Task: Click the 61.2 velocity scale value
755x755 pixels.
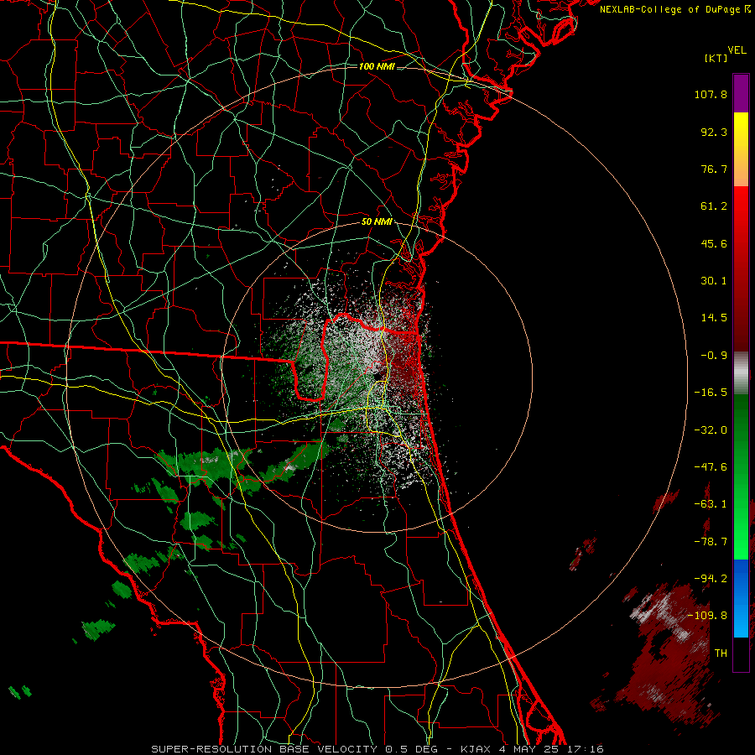Action: tap(714, 206)
